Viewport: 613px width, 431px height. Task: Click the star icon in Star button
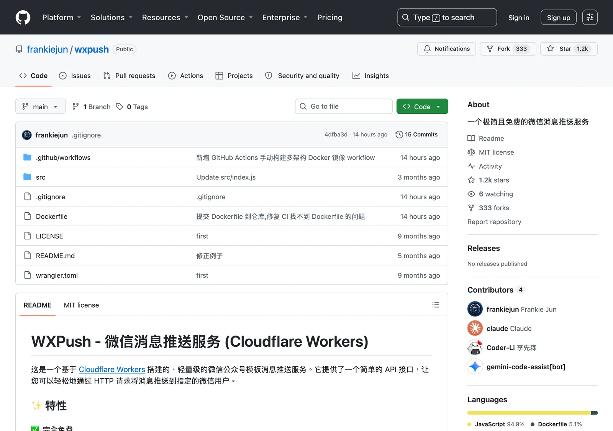[550, 48]
